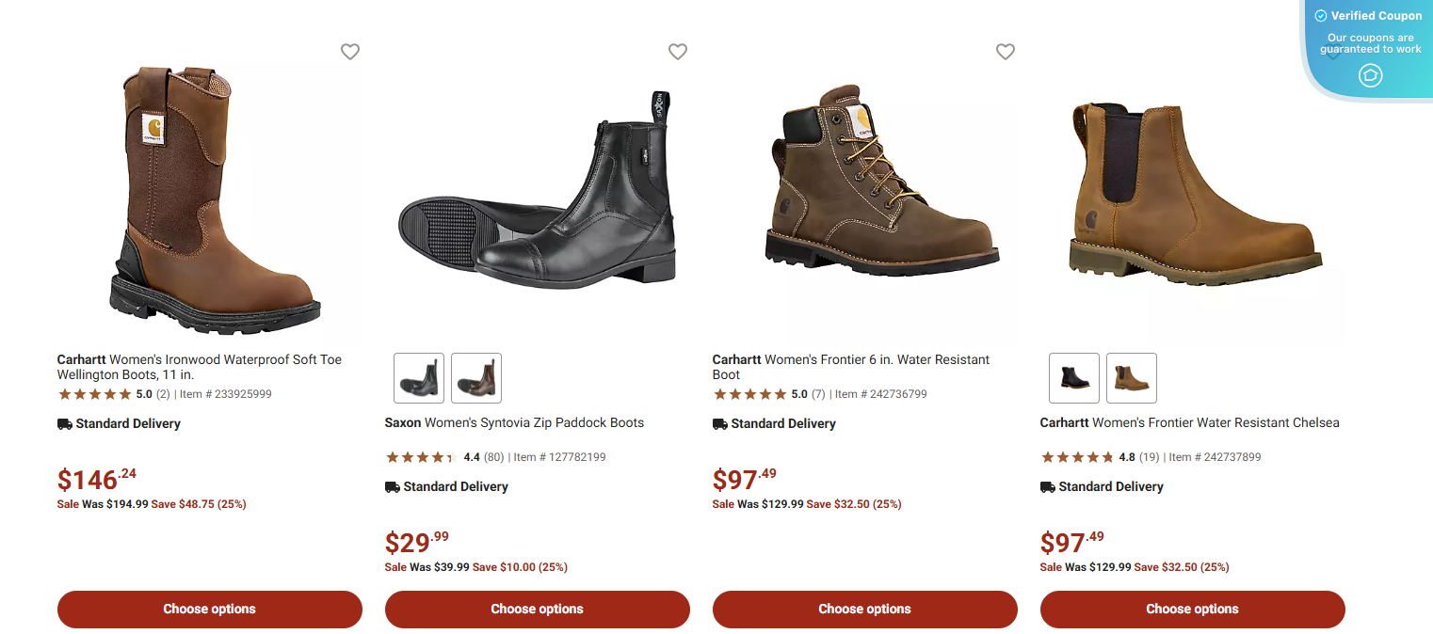Toggle the favorite heart above the Saxon paddock boots

pos(677,52)
